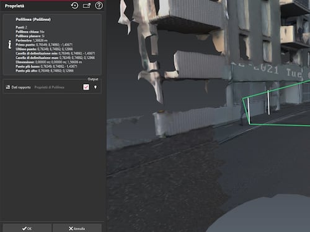Viewport: 310px width, 232px height.
Task: Click the 'Proprietà' panel title
Action: coord(14,6)
